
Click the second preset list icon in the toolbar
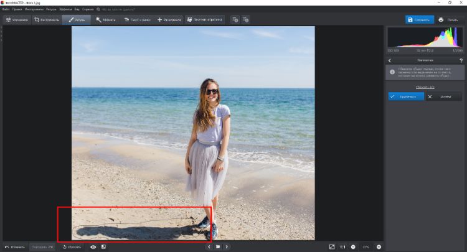point(245,20)
